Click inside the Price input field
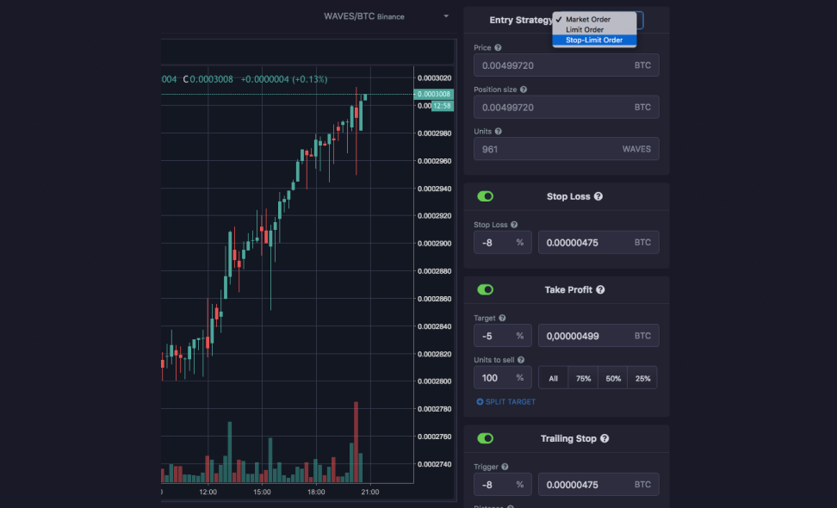 click(x=566, y=64)
